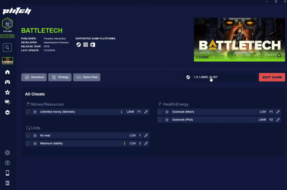Click the F2 key of Godmode (Pilot) hotkey
This screenshot has height=190, width=287.
tap(271, 120)
